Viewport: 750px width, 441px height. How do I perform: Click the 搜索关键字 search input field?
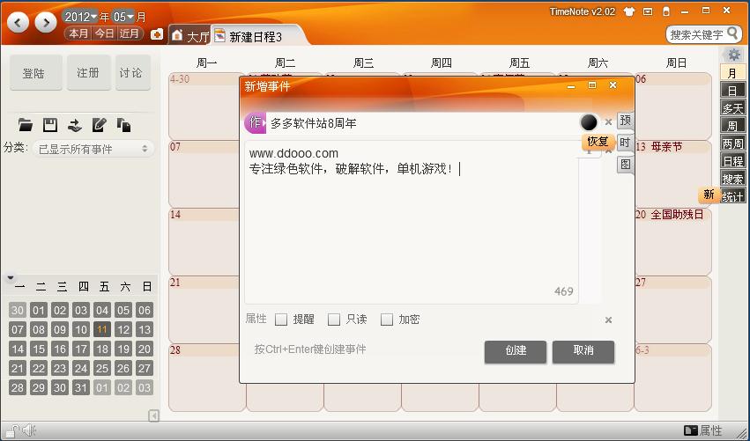click(x=696, y=34)
